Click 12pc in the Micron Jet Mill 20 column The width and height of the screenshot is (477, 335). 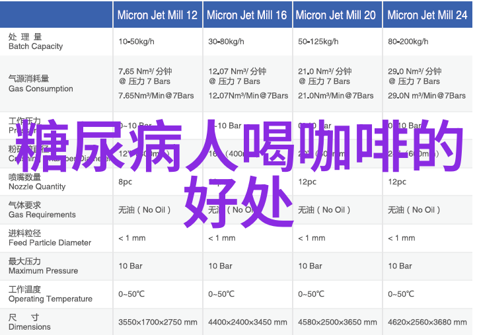click(307, 182)
